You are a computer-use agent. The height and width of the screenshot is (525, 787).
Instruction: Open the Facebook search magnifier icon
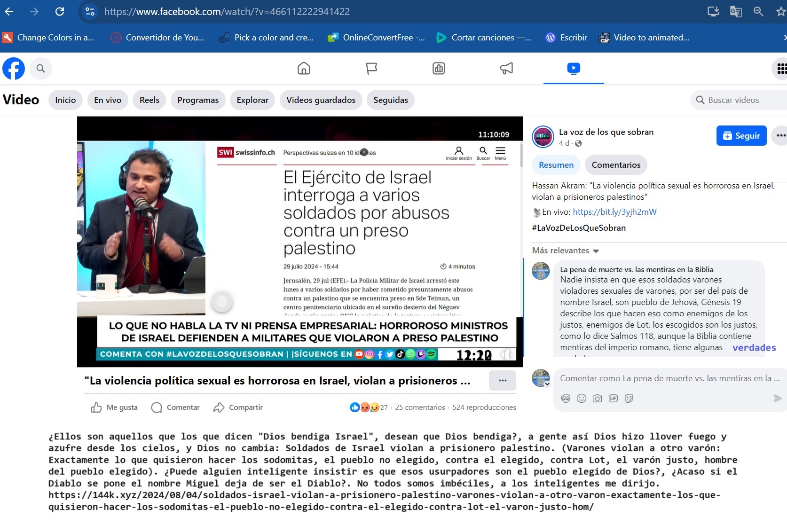[41, 69]
